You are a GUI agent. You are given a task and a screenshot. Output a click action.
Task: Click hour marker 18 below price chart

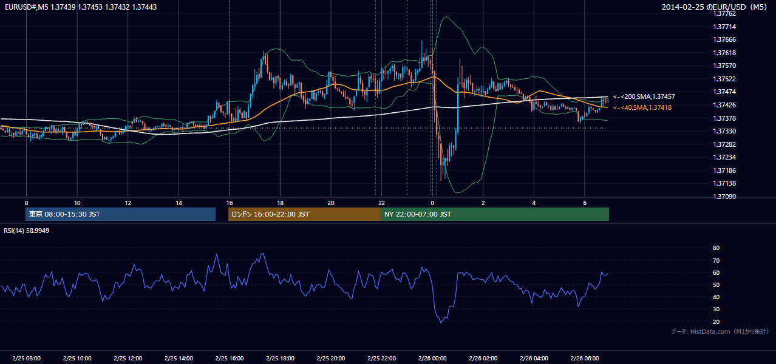[x=280, y=202]
